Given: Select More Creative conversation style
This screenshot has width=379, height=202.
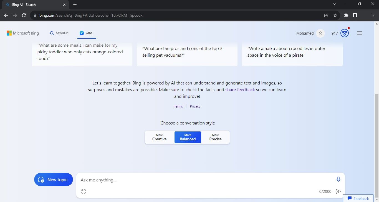Looking at the screenshot, I should tap(160, 137).
